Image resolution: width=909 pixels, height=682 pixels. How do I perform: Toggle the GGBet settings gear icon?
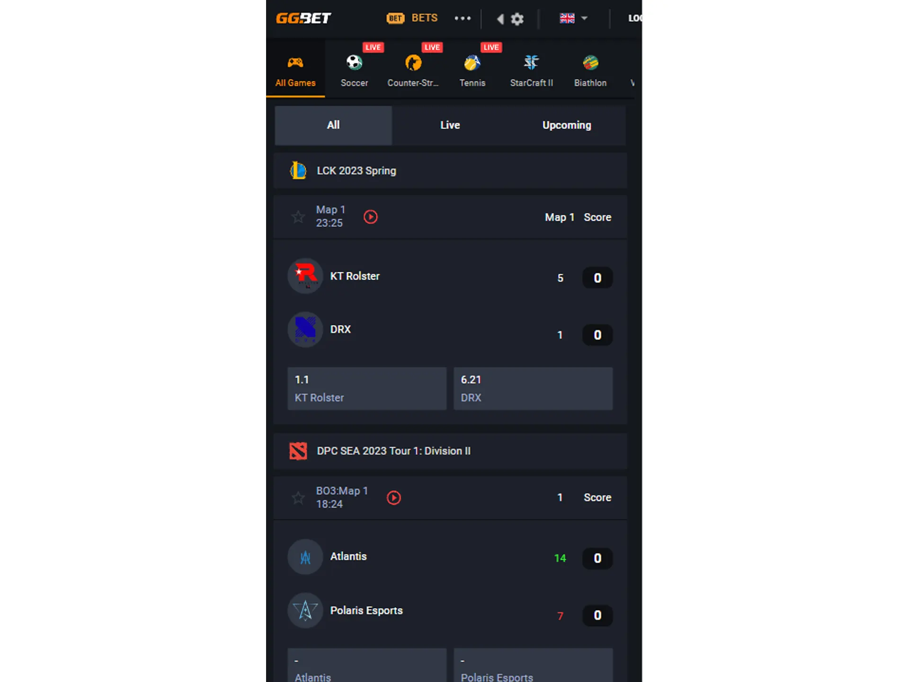click(x=517, y=17)
